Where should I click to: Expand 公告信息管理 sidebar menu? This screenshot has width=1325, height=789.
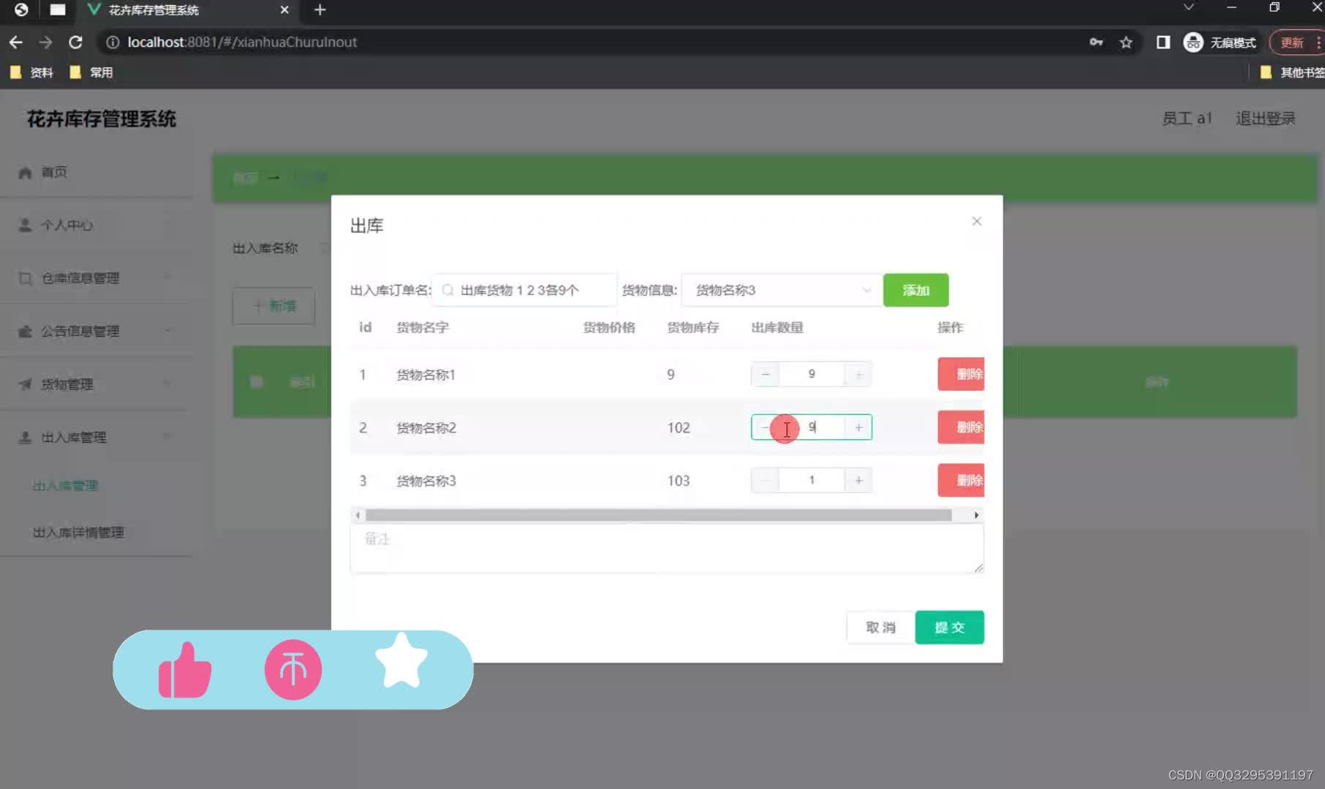coord(95,331)
